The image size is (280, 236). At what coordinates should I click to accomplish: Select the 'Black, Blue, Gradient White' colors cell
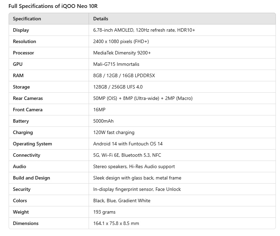[122, 201]
